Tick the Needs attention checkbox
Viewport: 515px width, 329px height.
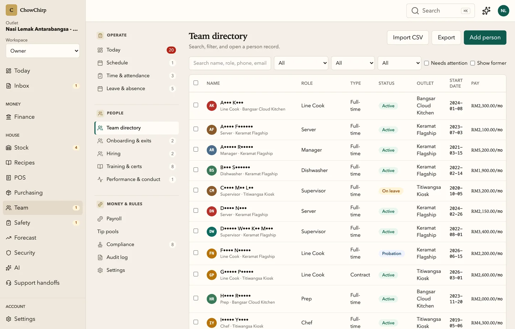click(426, 63)
